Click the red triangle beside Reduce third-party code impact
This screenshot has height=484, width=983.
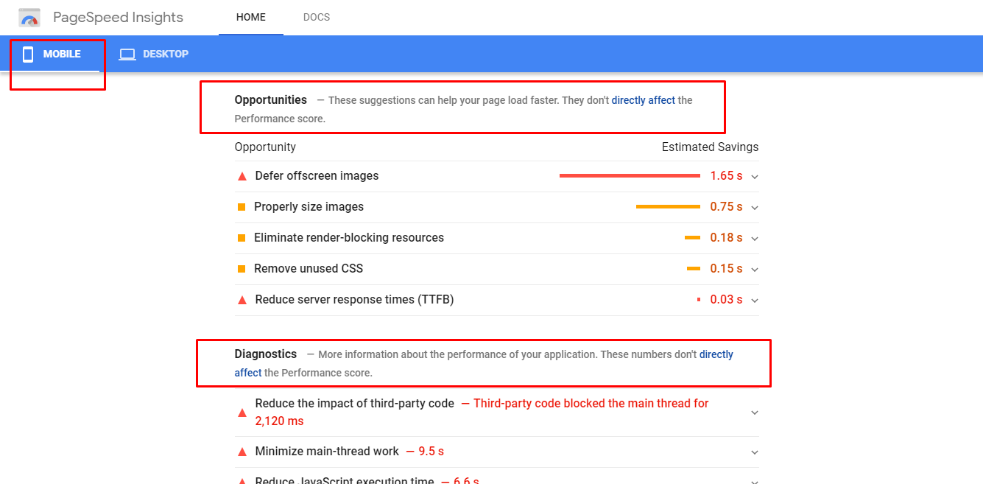click(x=242, y=413)
